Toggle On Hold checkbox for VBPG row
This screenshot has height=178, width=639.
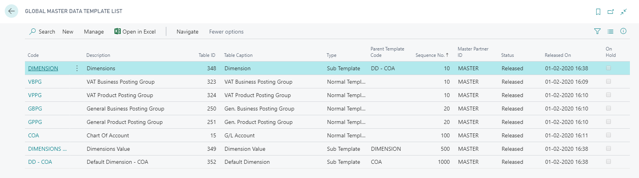point(609,81)
